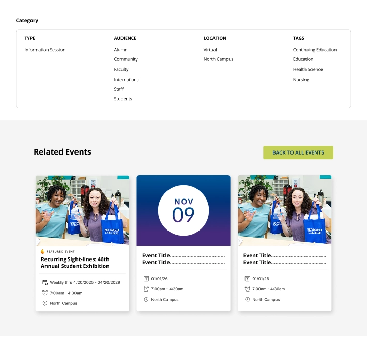Click North Campus on the third event card
The width and height of the screenshot is (367, 337).
(266, 300)
